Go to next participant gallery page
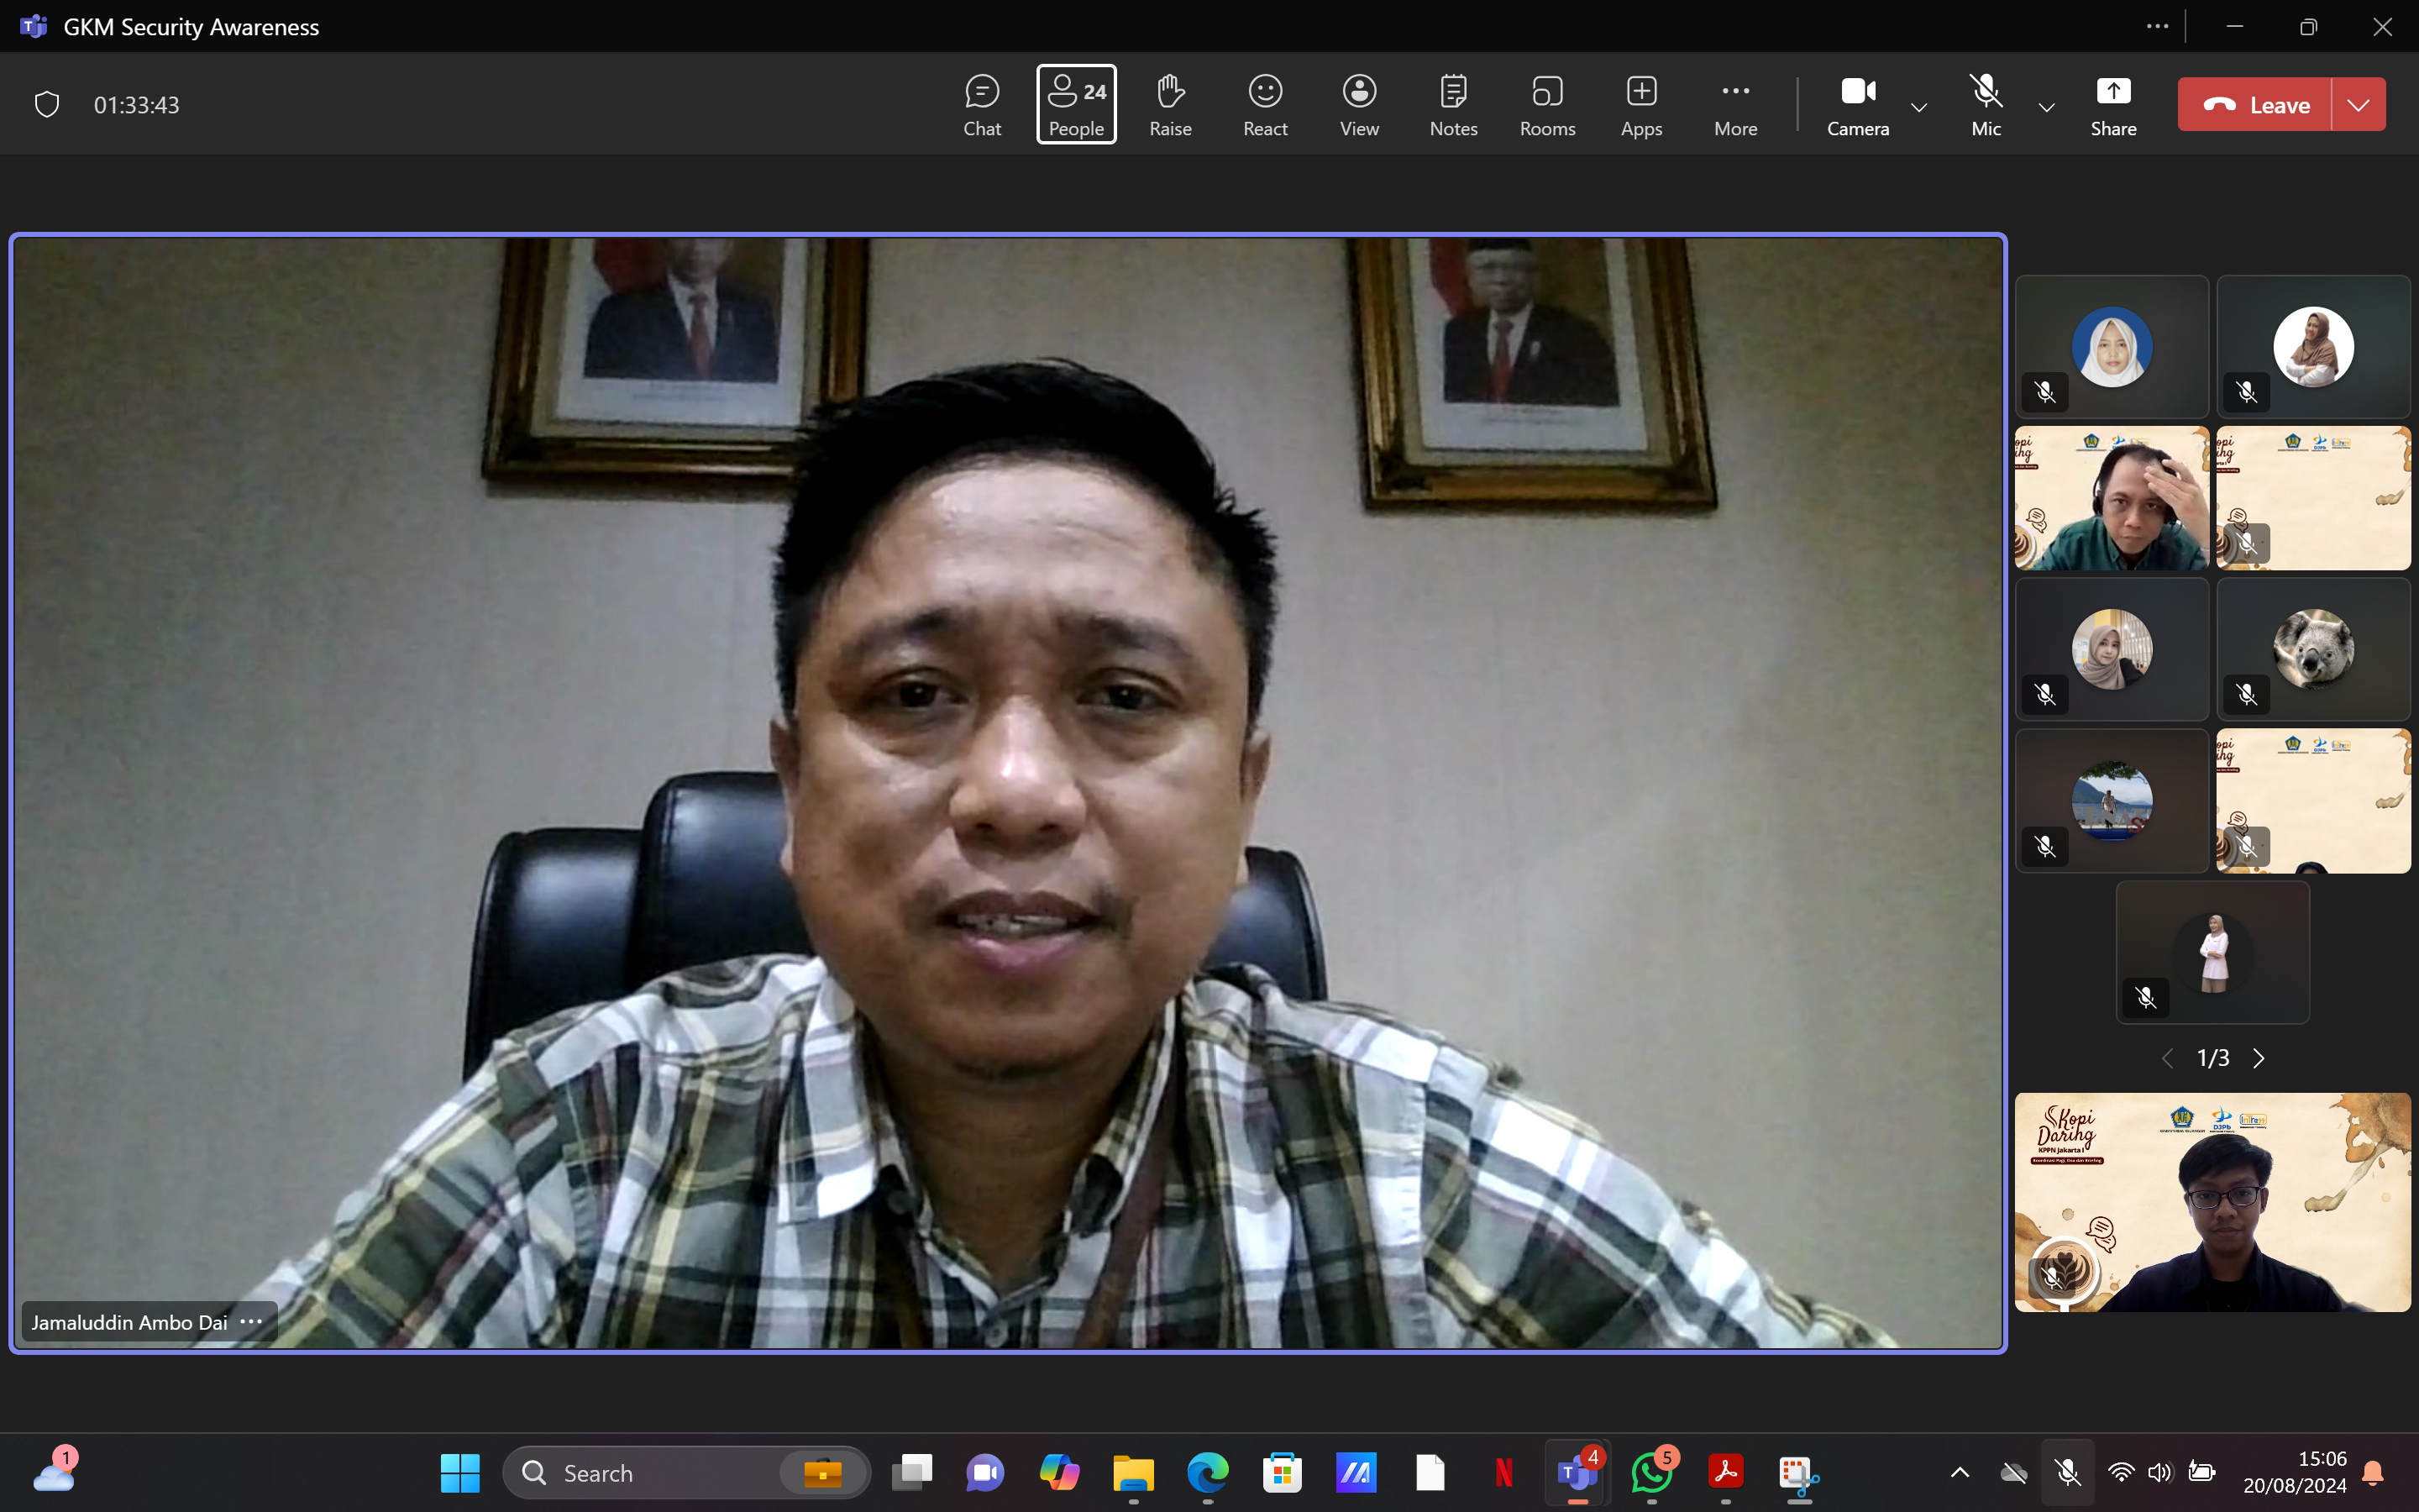Image resolution: width=2419 pixels, height=1512 pixels. pos(2259,1058)
